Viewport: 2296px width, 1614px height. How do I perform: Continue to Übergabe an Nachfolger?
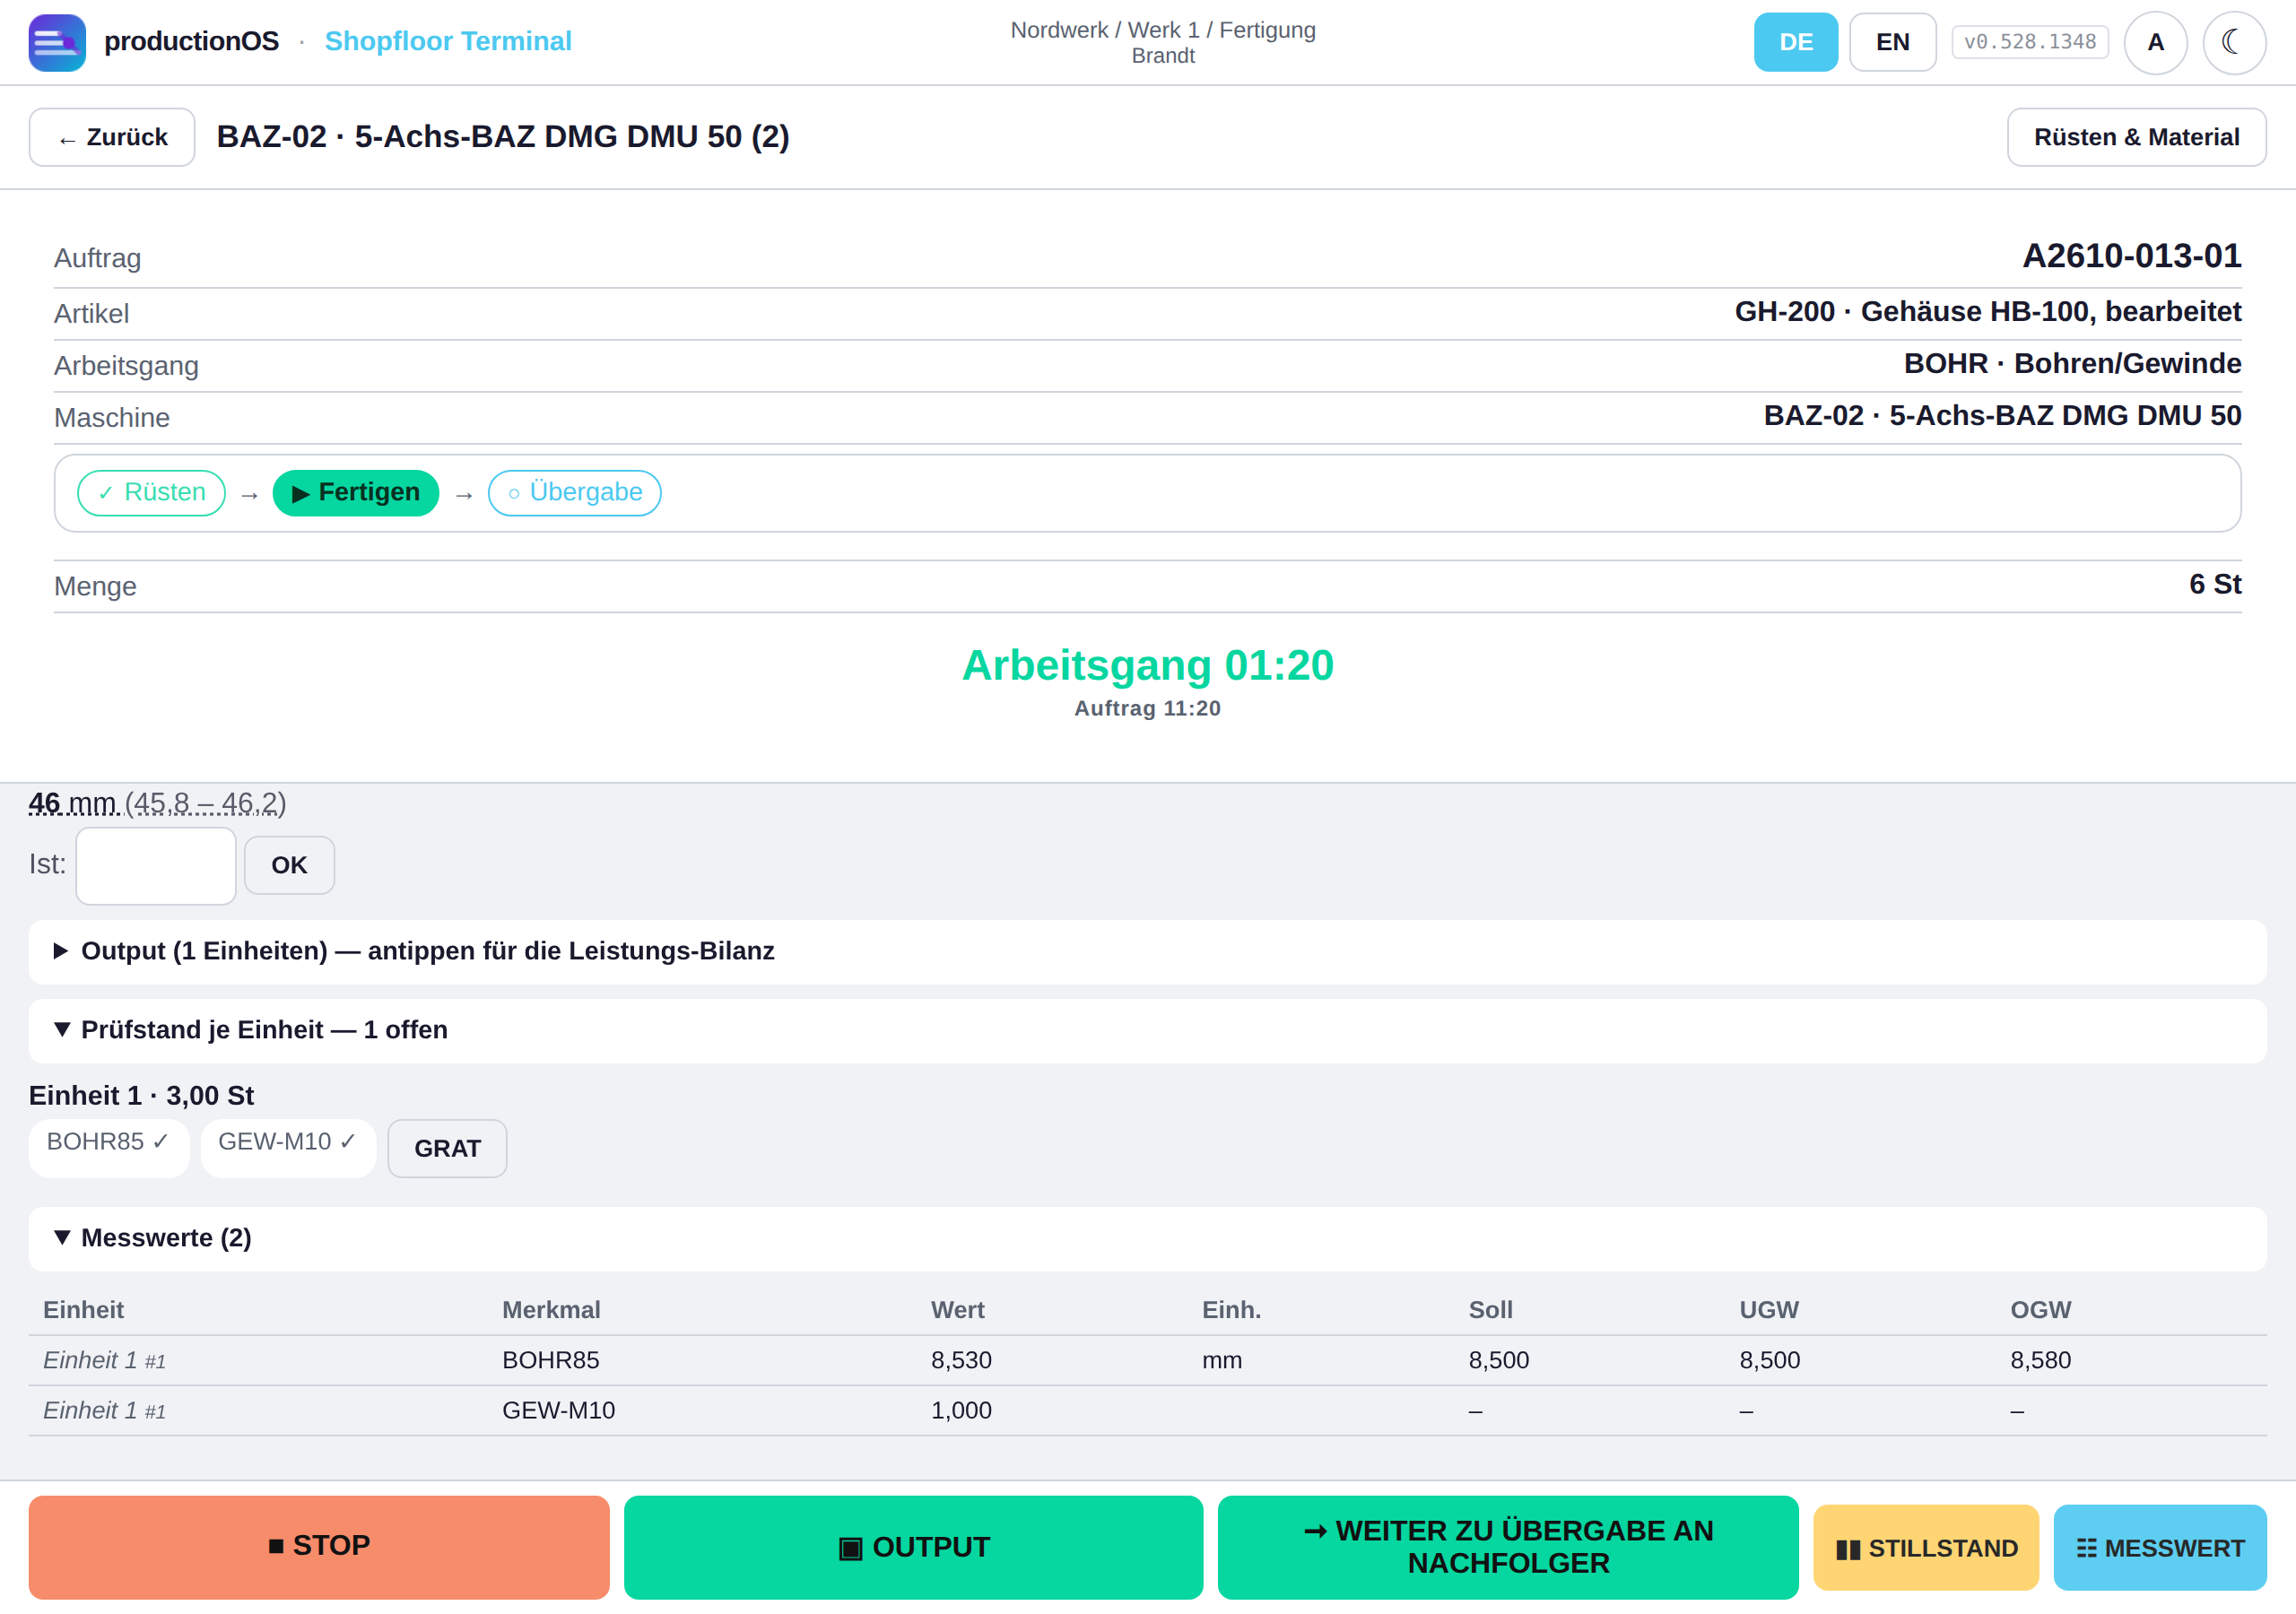click(1508, 1547)
